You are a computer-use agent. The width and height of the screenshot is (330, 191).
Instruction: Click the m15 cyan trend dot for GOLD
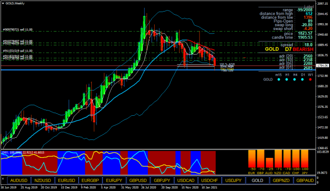click(x=279, y=79)
